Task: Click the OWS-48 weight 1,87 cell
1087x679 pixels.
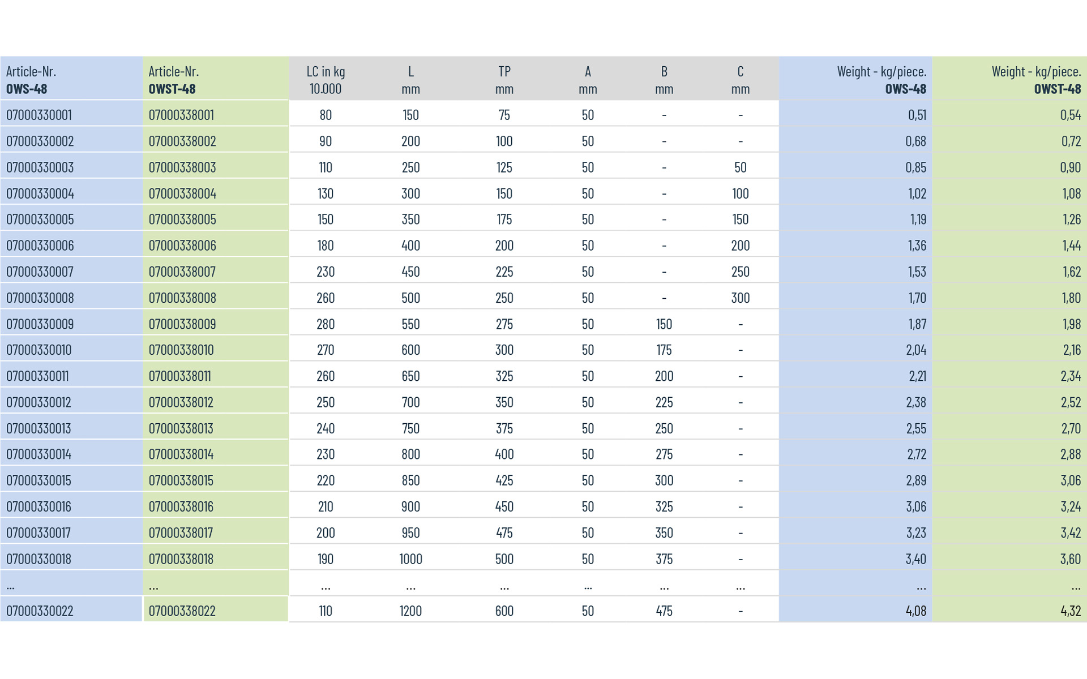Action: click(917, 324)
